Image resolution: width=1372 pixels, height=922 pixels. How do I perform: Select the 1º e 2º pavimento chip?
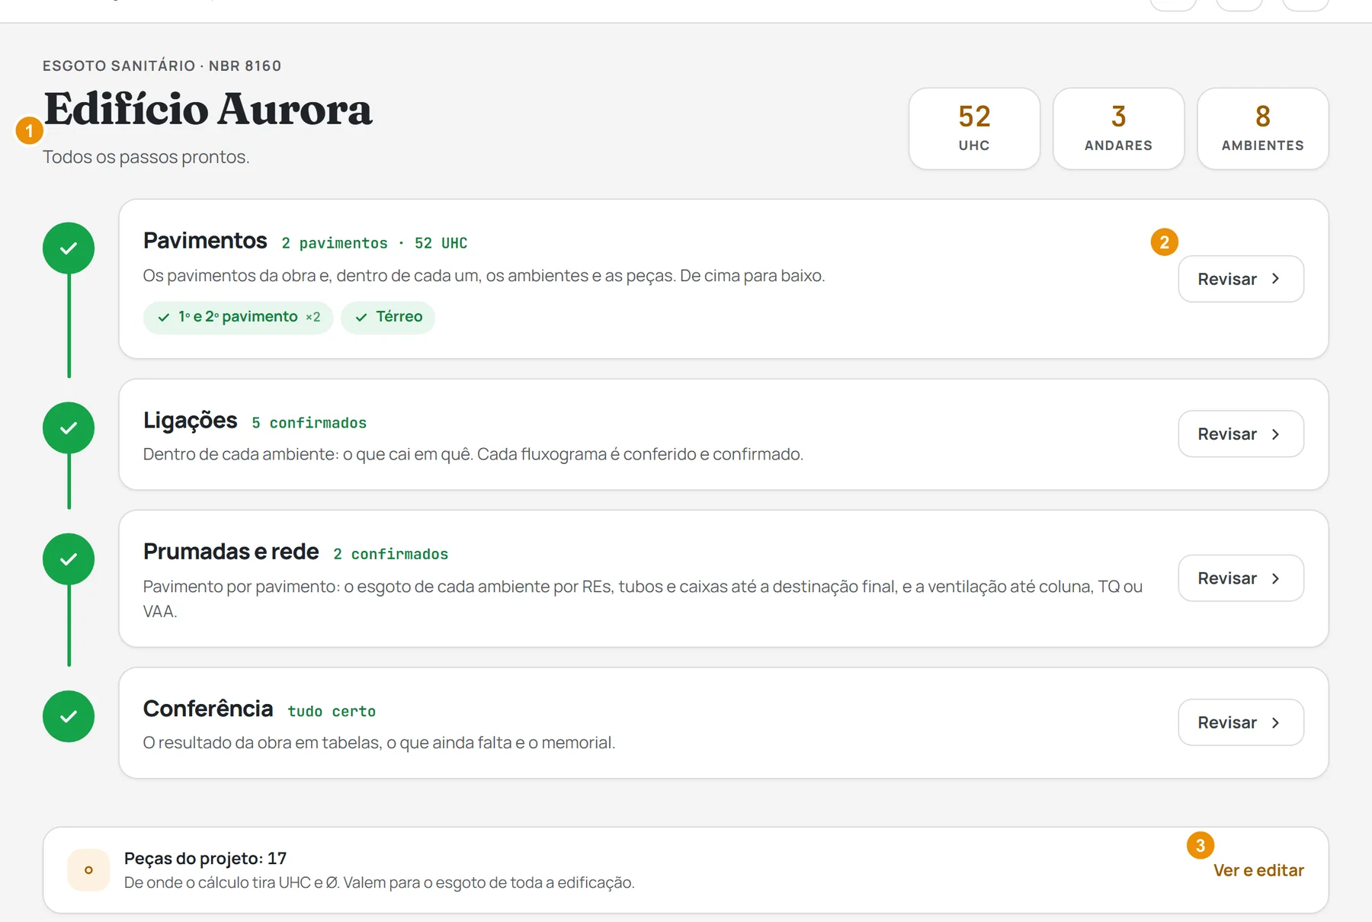[x=238, y=317]
